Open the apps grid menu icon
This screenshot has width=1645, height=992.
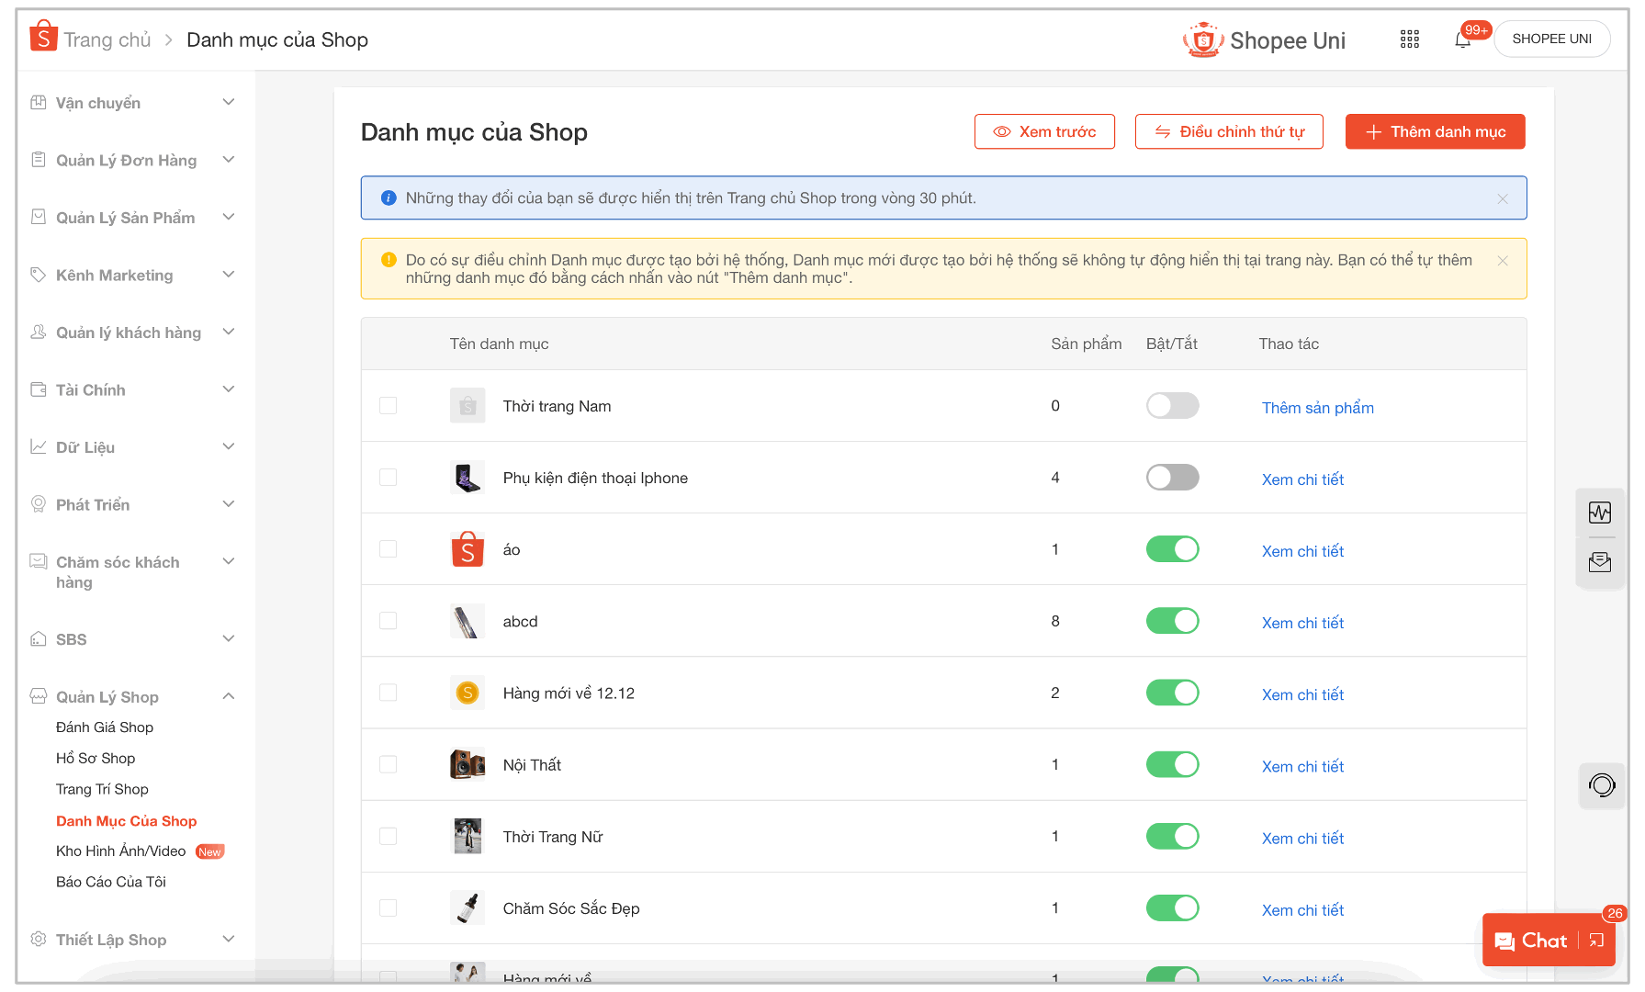click(1409, 39)
